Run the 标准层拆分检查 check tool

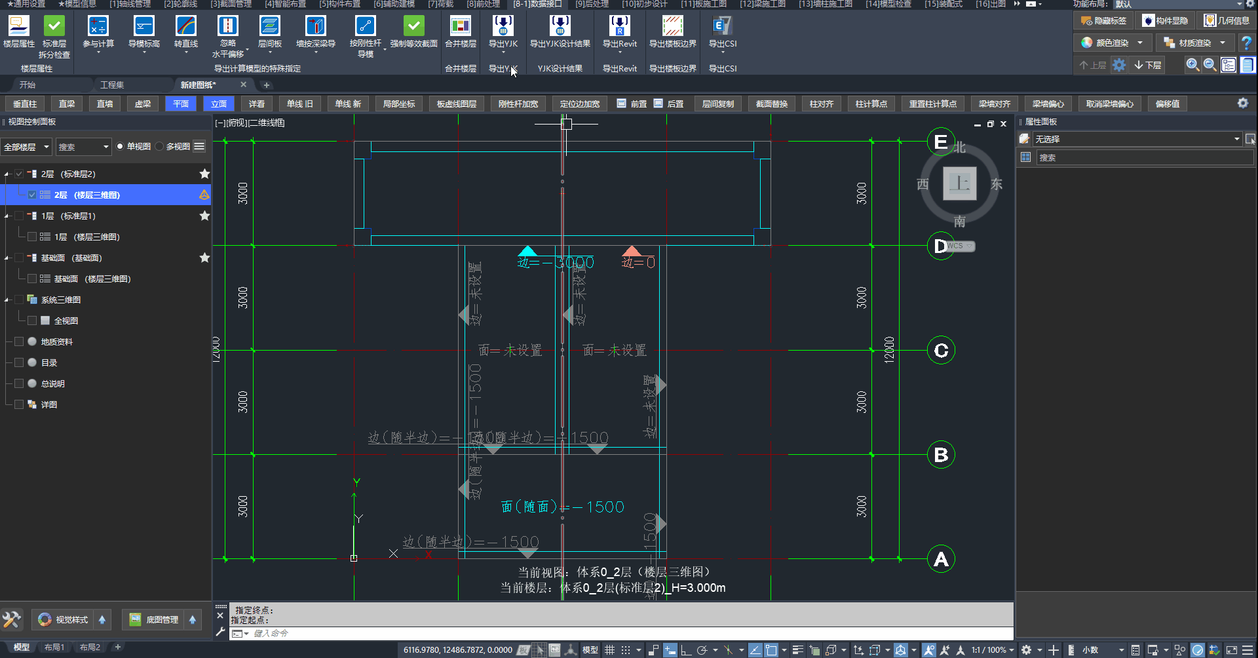[54, 37]
